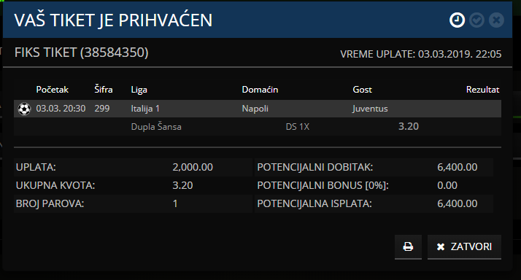Click the greyed checkmark icon in header
The width and height of the screenshot is (521, 280).
tap(476, 20)
